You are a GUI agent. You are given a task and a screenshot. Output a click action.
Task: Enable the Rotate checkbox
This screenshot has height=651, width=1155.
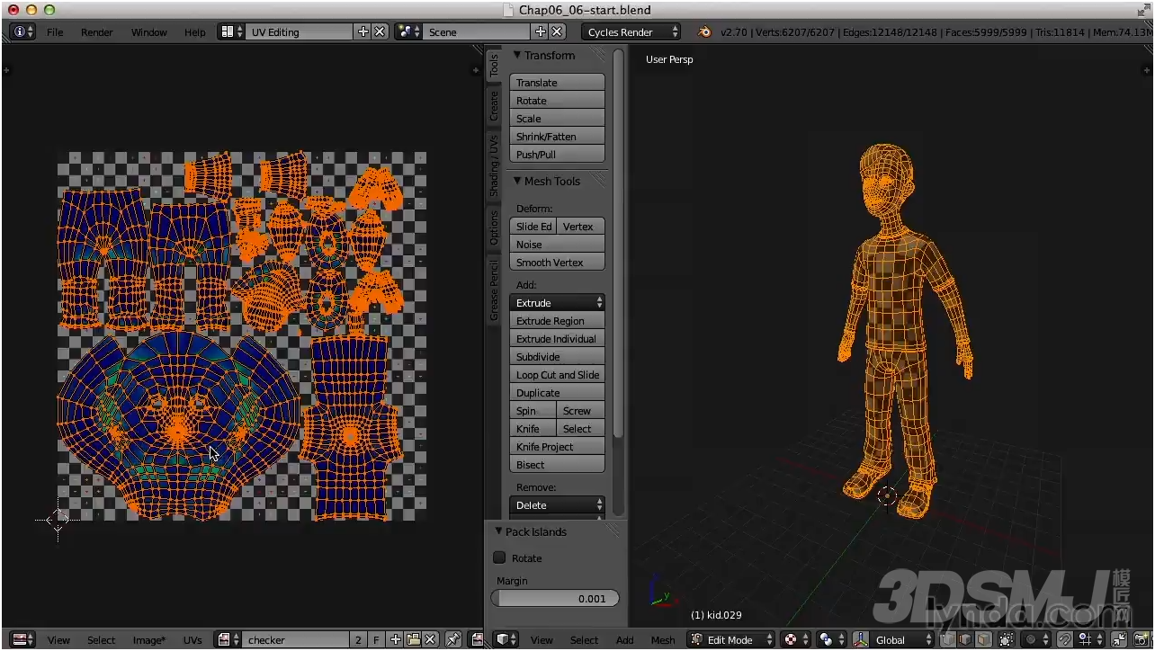[499, 557]
